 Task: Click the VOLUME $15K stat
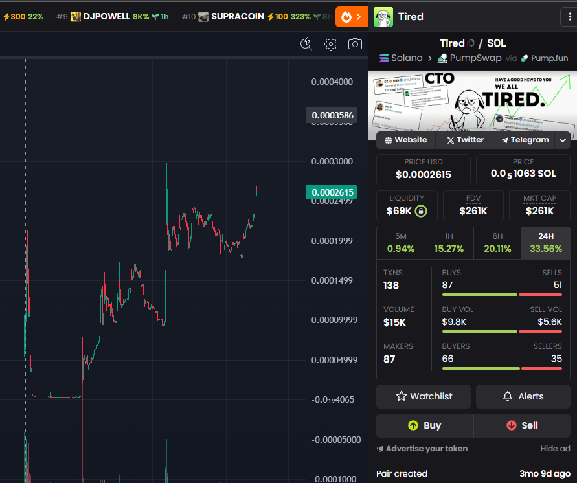pos(398,317)
